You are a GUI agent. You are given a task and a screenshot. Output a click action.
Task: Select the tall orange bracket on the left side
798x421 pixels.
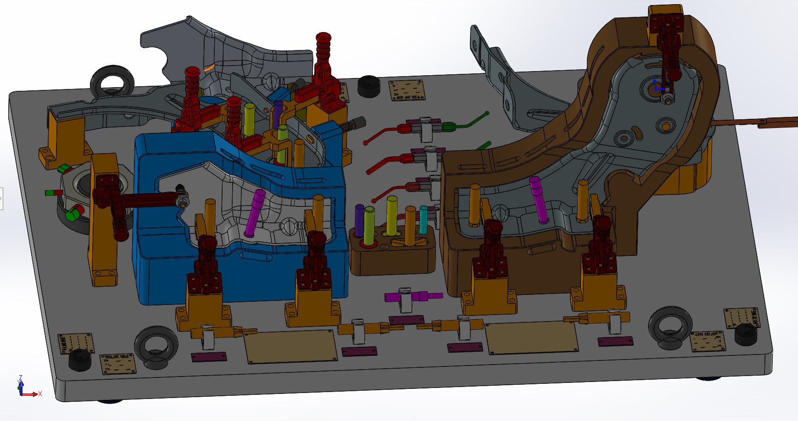pyautogui.click(x=105, y=220)
